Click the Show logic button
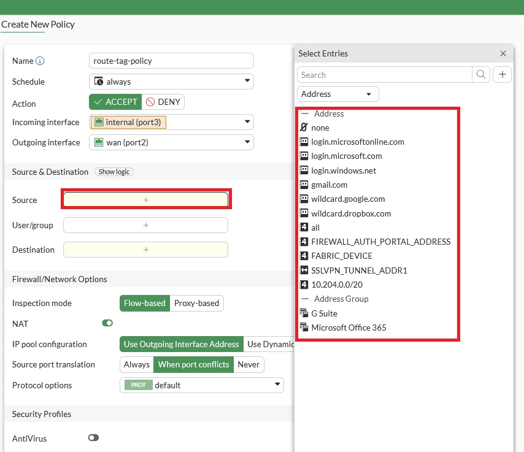Screen dimensions: 524x452 pos(114,172)
